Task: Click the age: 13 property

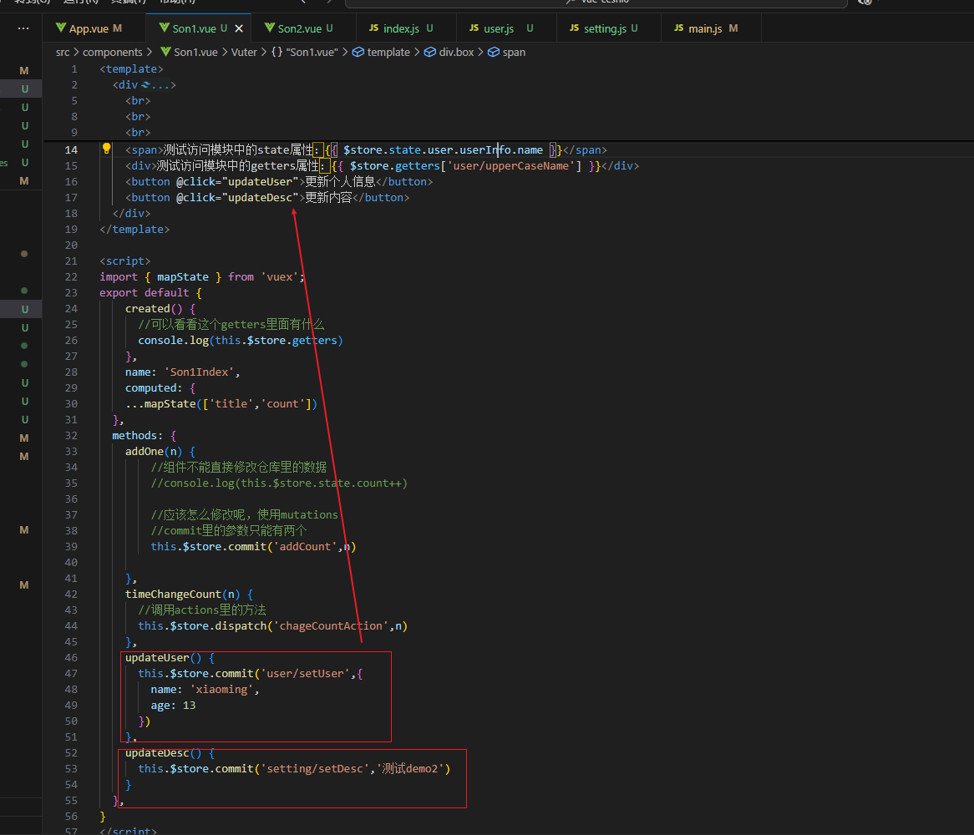Action: click(173, 706)
